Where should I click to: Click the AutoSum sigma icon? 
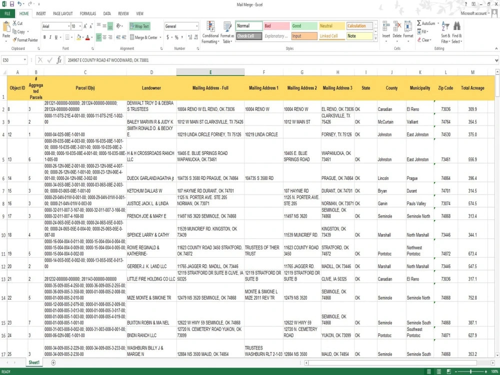click(x=419, y=23)
